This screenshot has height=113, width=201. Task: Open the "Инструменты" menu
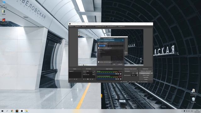pos(112,26)
